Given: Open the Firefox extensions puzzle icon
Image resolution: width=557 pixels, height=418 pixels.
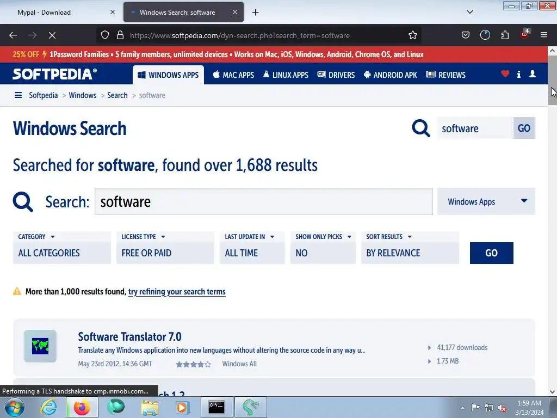Looking at the screenshot, I should tap(505, 35).
